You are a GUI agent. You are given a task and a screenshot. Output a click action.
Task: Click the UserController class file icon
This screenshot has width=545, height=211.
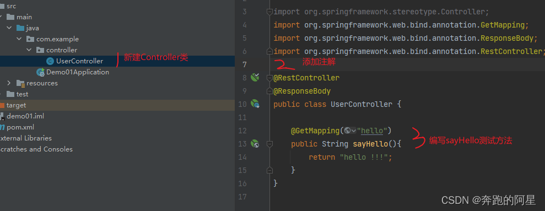tap(50, 61)
